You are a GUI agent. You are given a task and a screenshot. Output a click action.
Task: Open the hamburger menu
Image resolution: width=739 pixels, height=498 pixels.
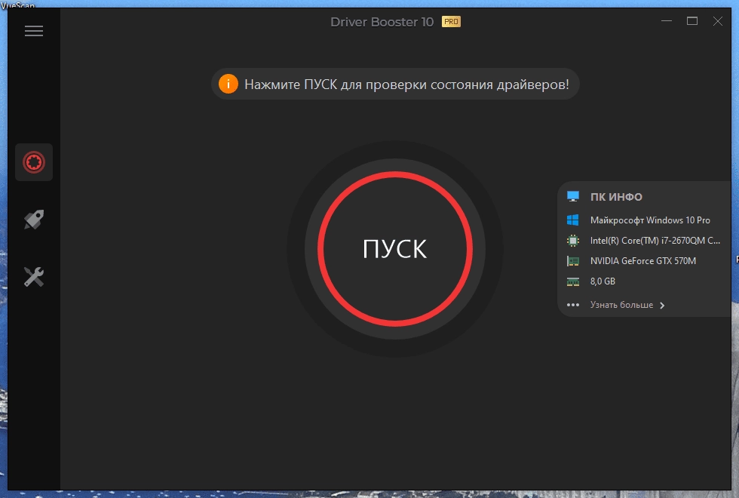34,31
